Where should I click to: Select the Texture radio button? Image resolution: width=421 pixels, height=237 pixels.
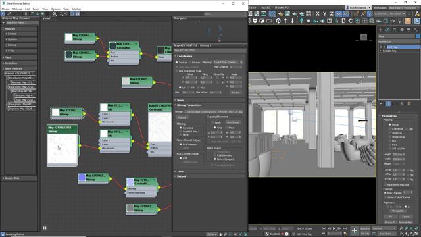point(177,62)
